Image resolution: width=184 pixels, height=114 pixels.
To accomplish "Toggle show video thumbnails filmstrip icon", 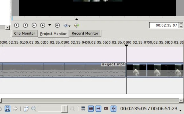I will [91, 109].
